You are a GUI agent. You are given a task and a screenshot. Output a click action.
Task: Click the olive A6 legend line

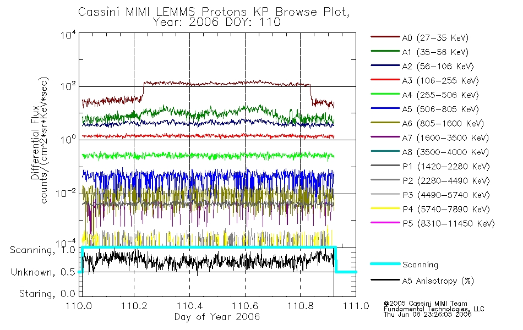[385, 123]
